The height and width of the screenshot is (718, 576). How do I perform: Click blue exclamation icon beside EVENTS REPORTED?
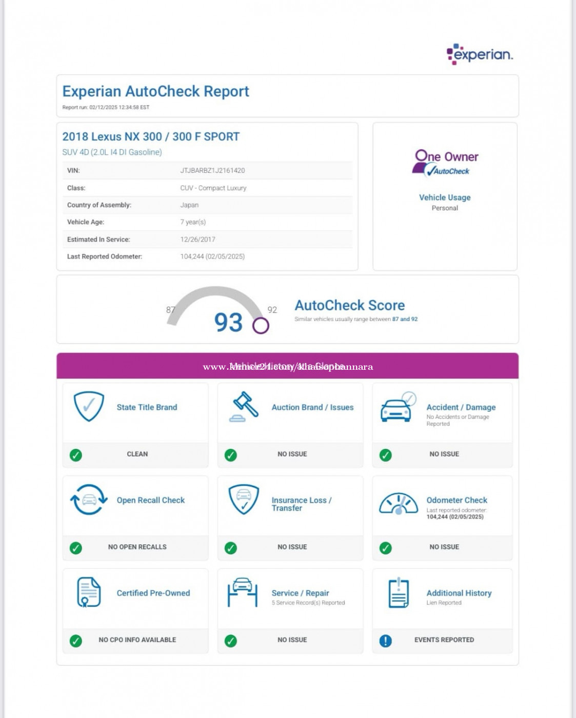coord(386,641)
